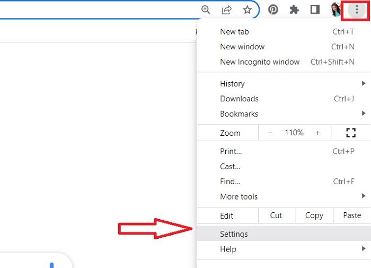Click the Paste button in Edit row
Screen dimensions: 371x268
pyautogui.click(x=352, y=215)
